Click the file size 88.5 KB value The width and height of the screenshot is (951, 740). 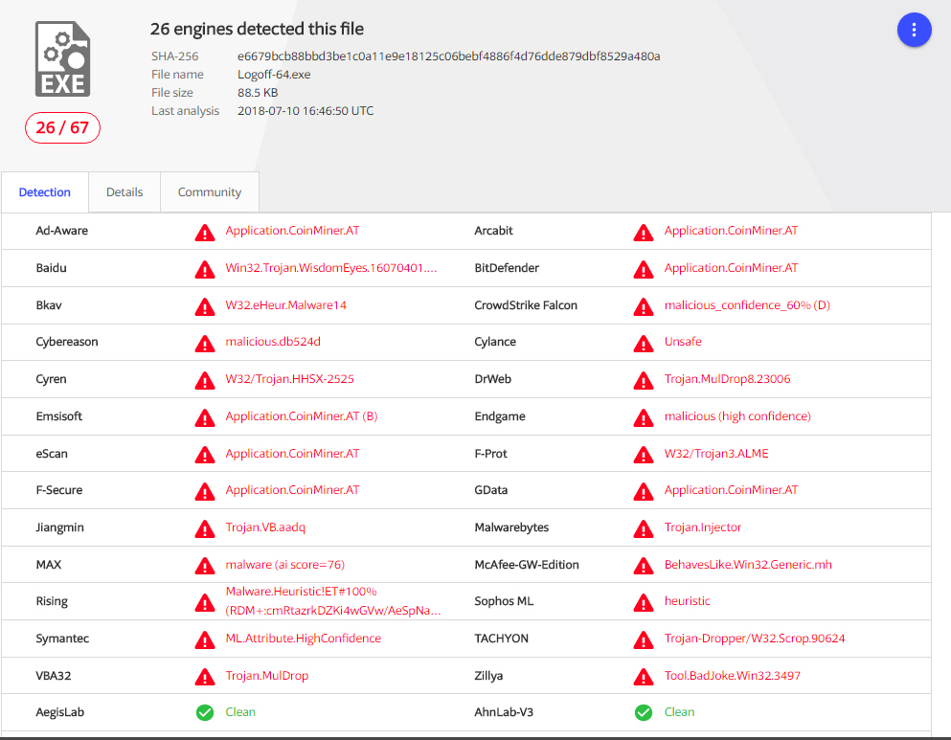point(258,93)
